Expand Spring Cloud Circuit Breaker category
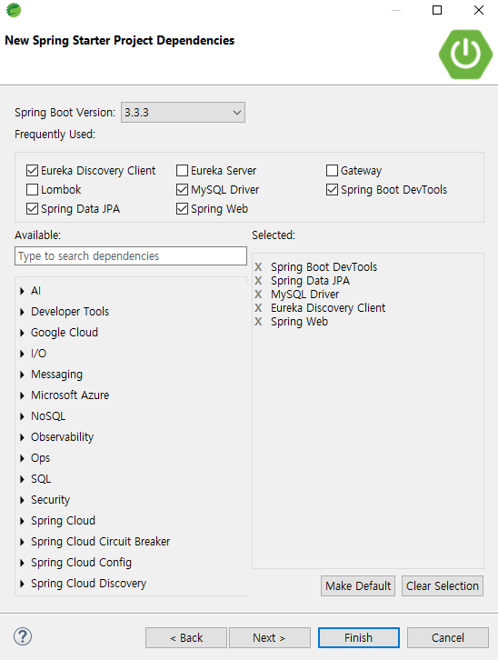 [x=23, y=542]
